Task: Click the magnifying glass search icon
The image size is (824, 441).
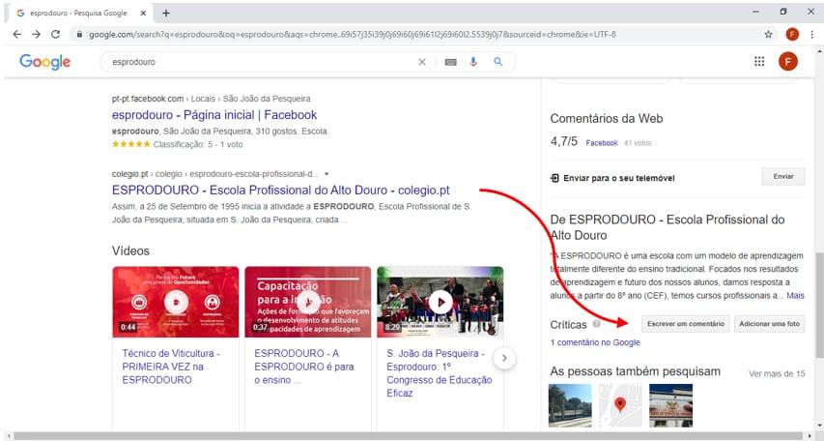Action: (x=497, y=62)
